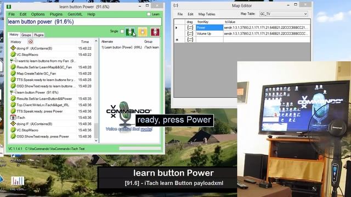Click the gear icon beside Tcp.Client.WriteLn
Image resolution: width=351 pixels, height=197 pixels.
[x=13, y=105]
